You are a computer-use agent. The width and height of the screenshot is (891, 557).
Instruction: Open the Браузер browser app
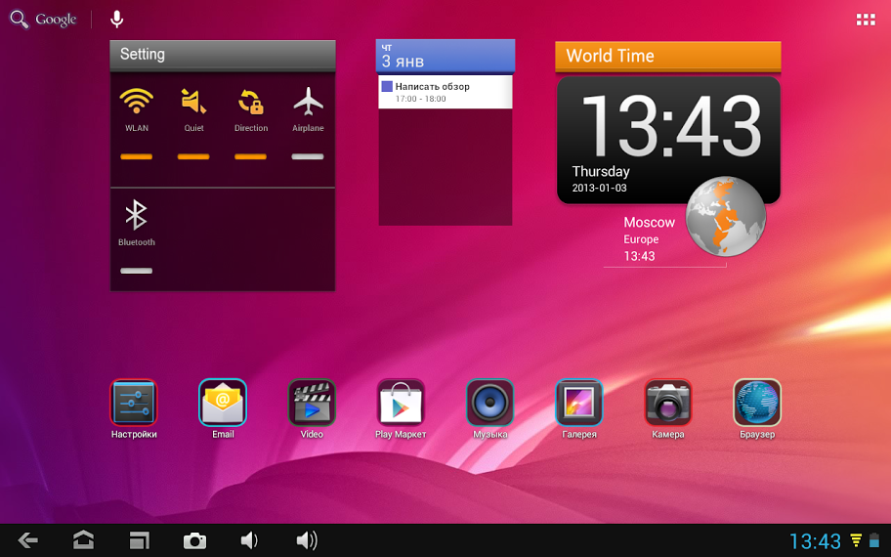pyautogui.click(x=757, y=403)
